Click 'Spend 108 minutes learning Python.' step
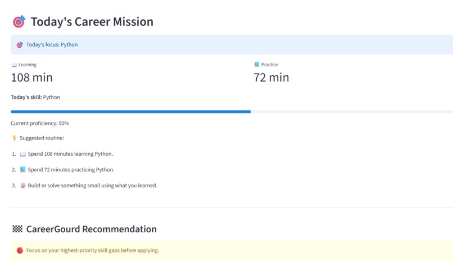Image resolution: width=453 pixels, height=266 pixels. point(70,154)
